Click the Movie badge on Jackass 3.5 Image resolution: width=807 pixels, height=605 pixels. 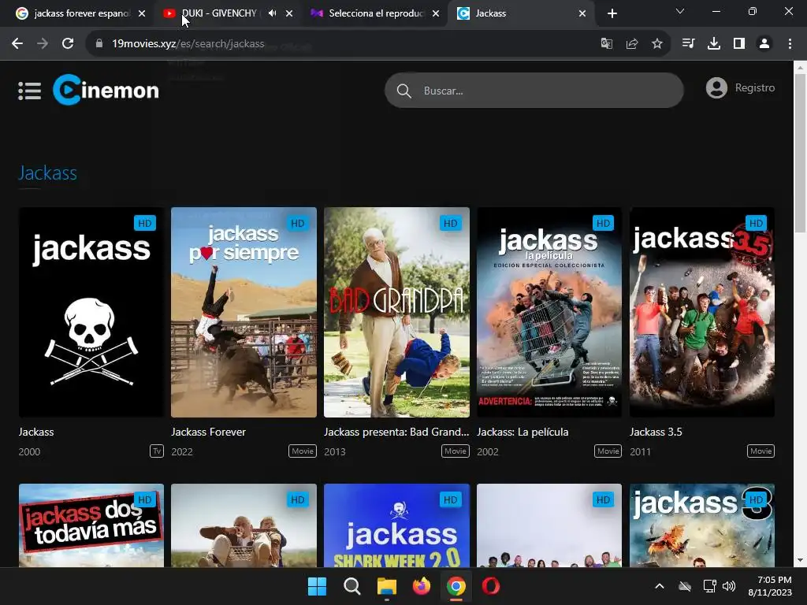coord(761,451)
